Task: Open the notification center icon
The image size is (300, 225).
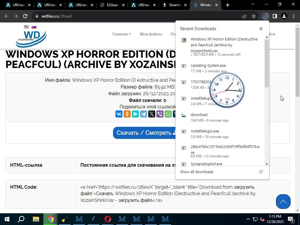Action: [x=290, y=219]
